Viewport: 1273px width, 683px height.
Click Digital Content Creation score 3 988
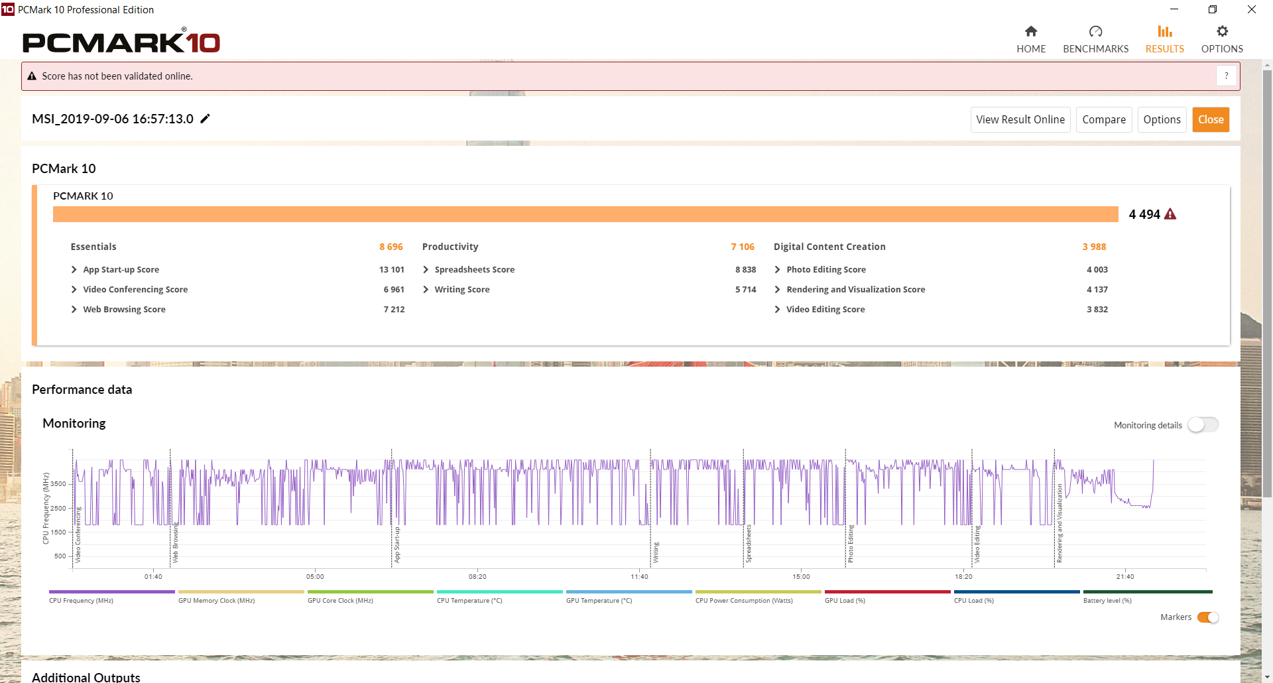tap(1094, 247)
